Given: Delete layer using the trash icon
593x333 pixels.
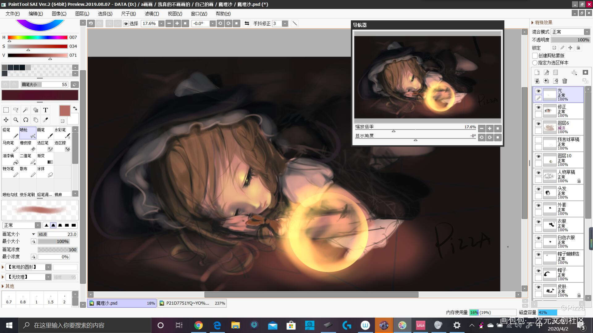Looking at the screenshot, I should [x=565, y=81].
